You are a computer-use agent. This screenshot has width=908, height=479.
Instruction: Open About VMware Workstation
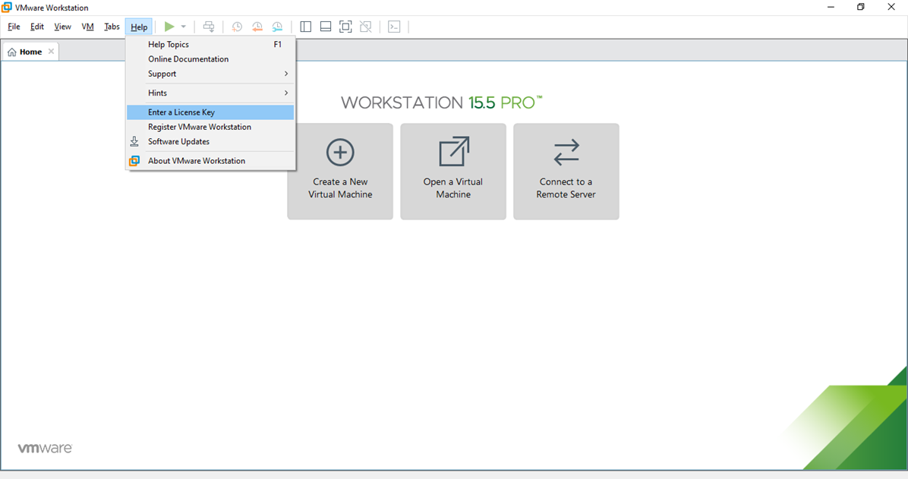pyautogui.click(x=196, y=161)
